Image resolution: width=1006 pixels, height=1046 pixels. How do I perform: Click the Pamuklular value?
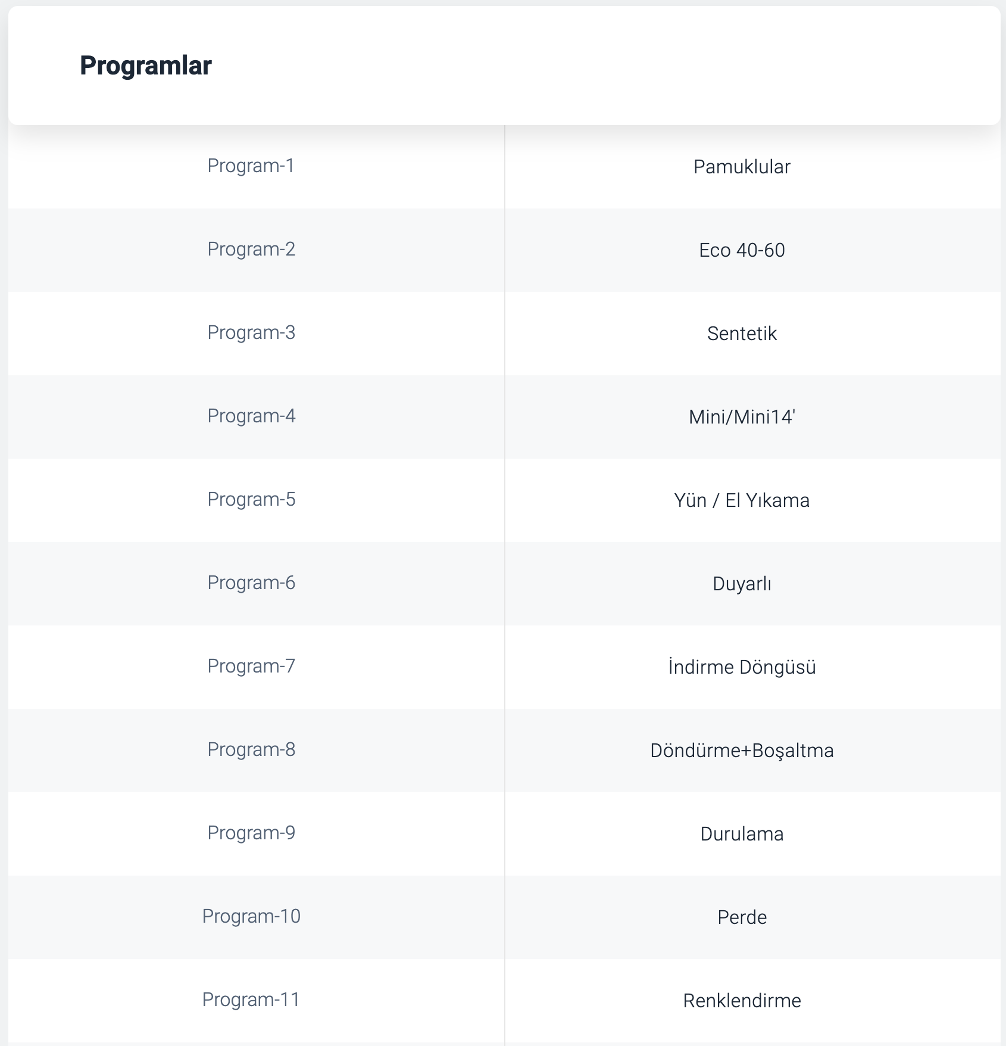coord(742,167)
